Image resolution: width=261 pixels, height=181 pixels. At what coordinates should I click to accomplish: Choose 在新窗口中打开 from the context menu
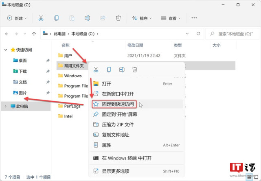[x=136, y=94]
